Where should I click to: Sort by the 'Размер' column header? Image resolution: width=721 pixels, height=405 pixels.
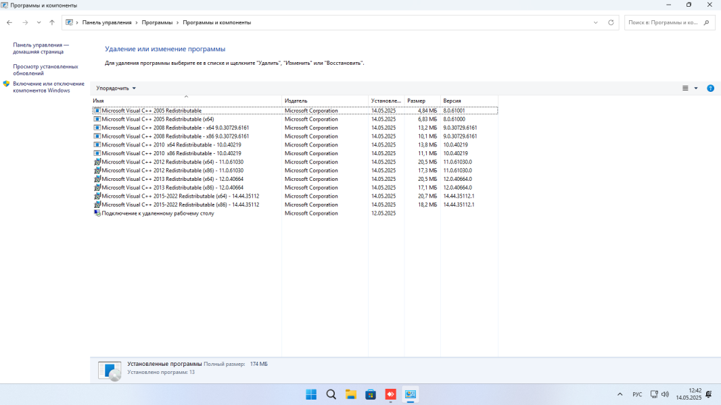click(422, 101)
